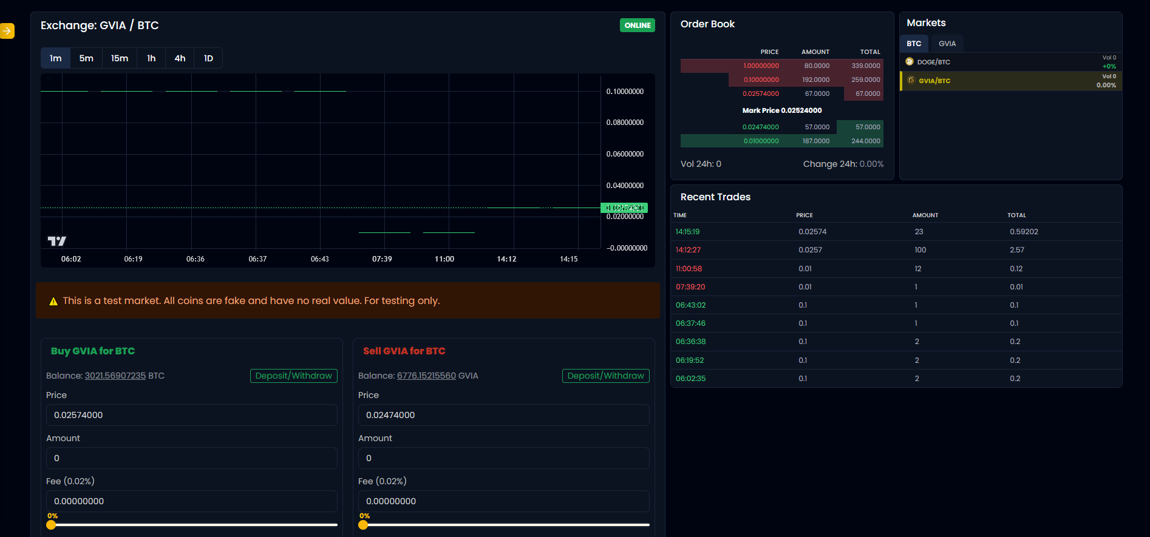1150x537 pixels.
Task: Click the DOGE coin icon in Markets
Action: pyautogui.click(x=910, y=62)
